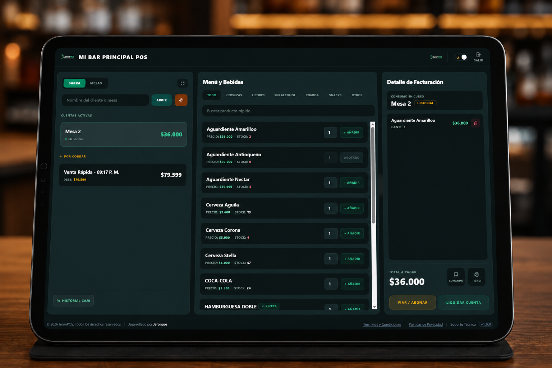
Task: Click the JeronPOS logo near the theme switch
Action: click(x=436, y=57)
